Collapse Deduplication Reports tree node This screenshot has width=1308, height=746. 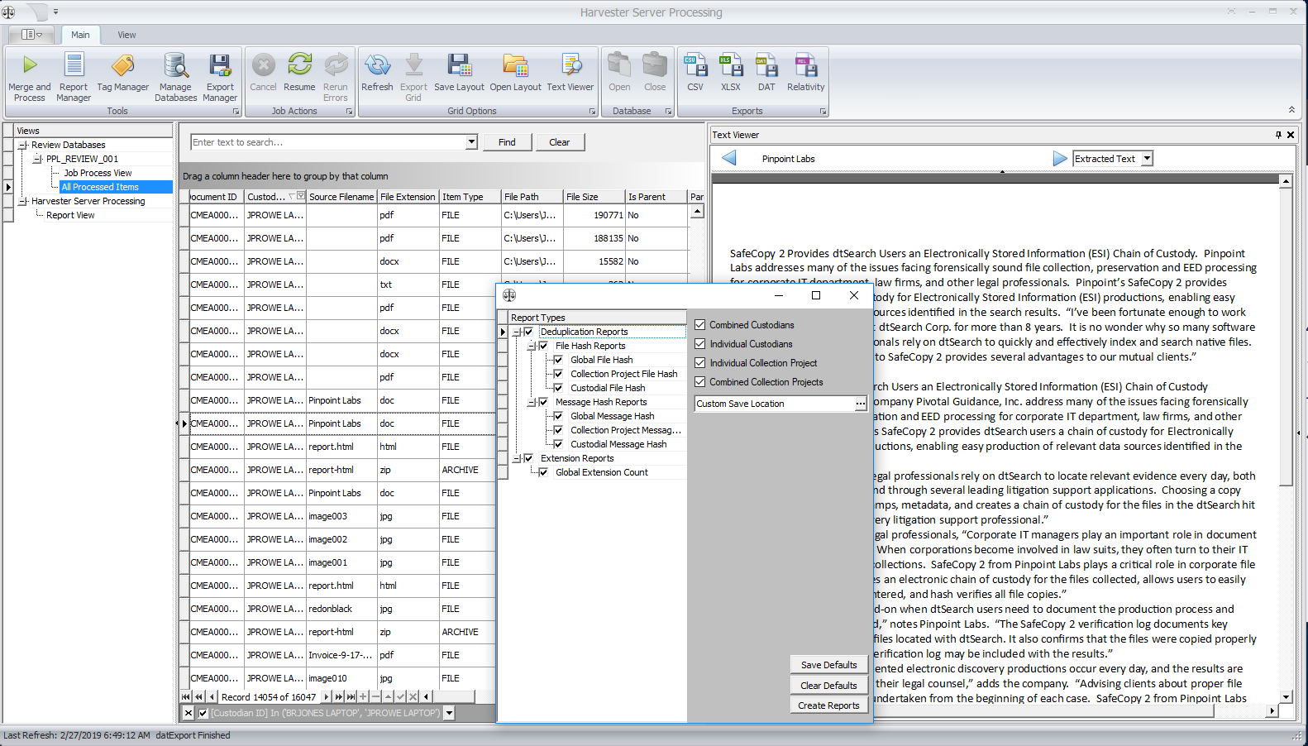517,332
